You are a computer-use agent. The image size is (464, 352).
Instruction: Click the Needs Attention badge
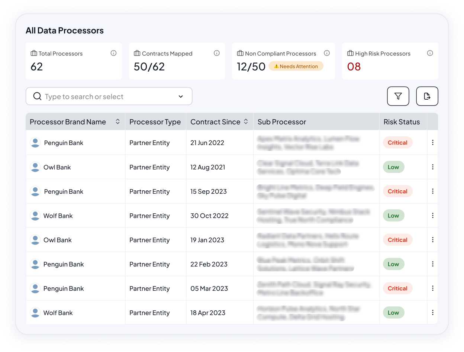(x=296, y=66)
